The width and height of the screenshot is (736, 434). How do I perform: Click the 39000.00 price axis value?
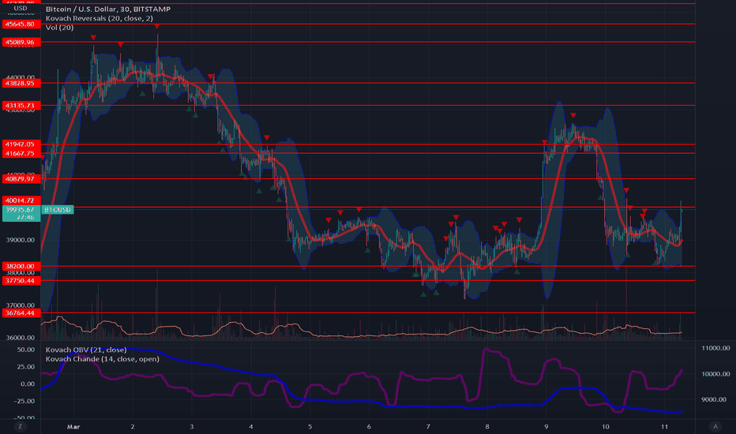(x=20, y=240)
